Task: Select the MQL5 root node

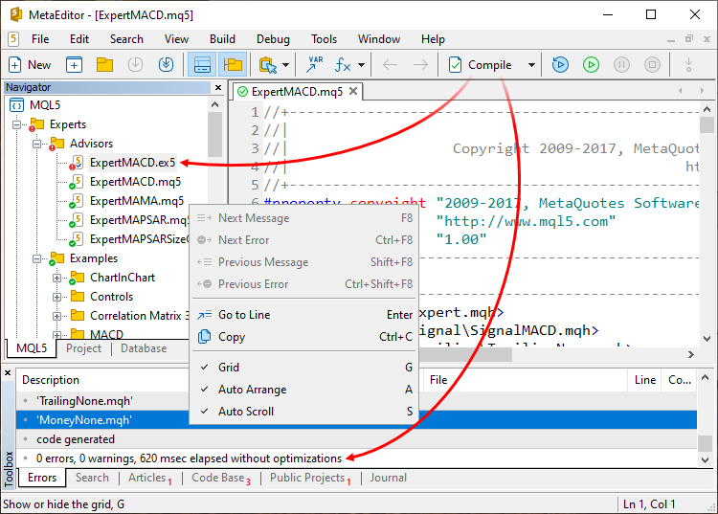Action: (x=45, y=105)
